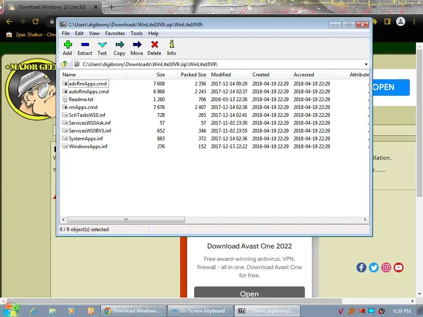Click the Extract toolbar icon
The height and width of the screenshot is (317, 423).
[x=85, y=45]
